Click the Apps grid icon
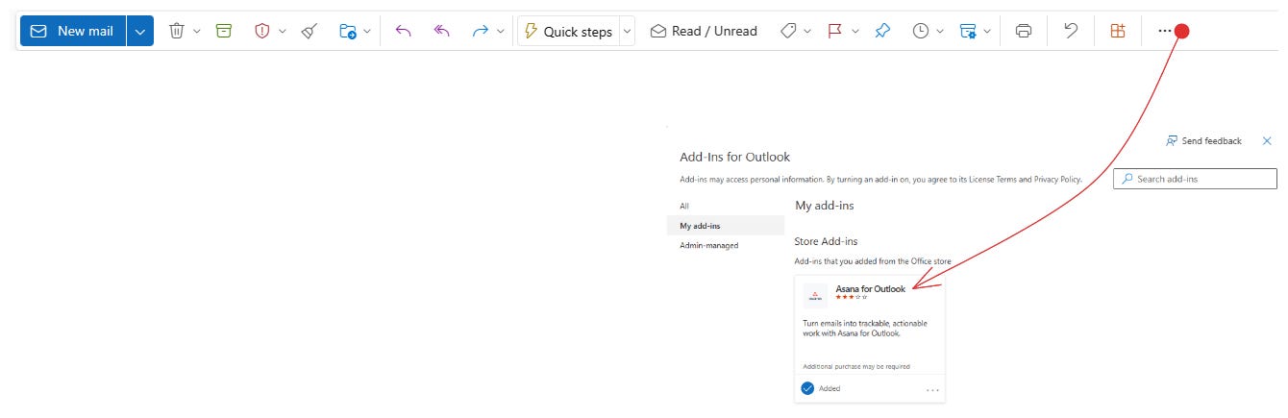The height and width of the screenshot is (418, 1288). click(1117, 31)
